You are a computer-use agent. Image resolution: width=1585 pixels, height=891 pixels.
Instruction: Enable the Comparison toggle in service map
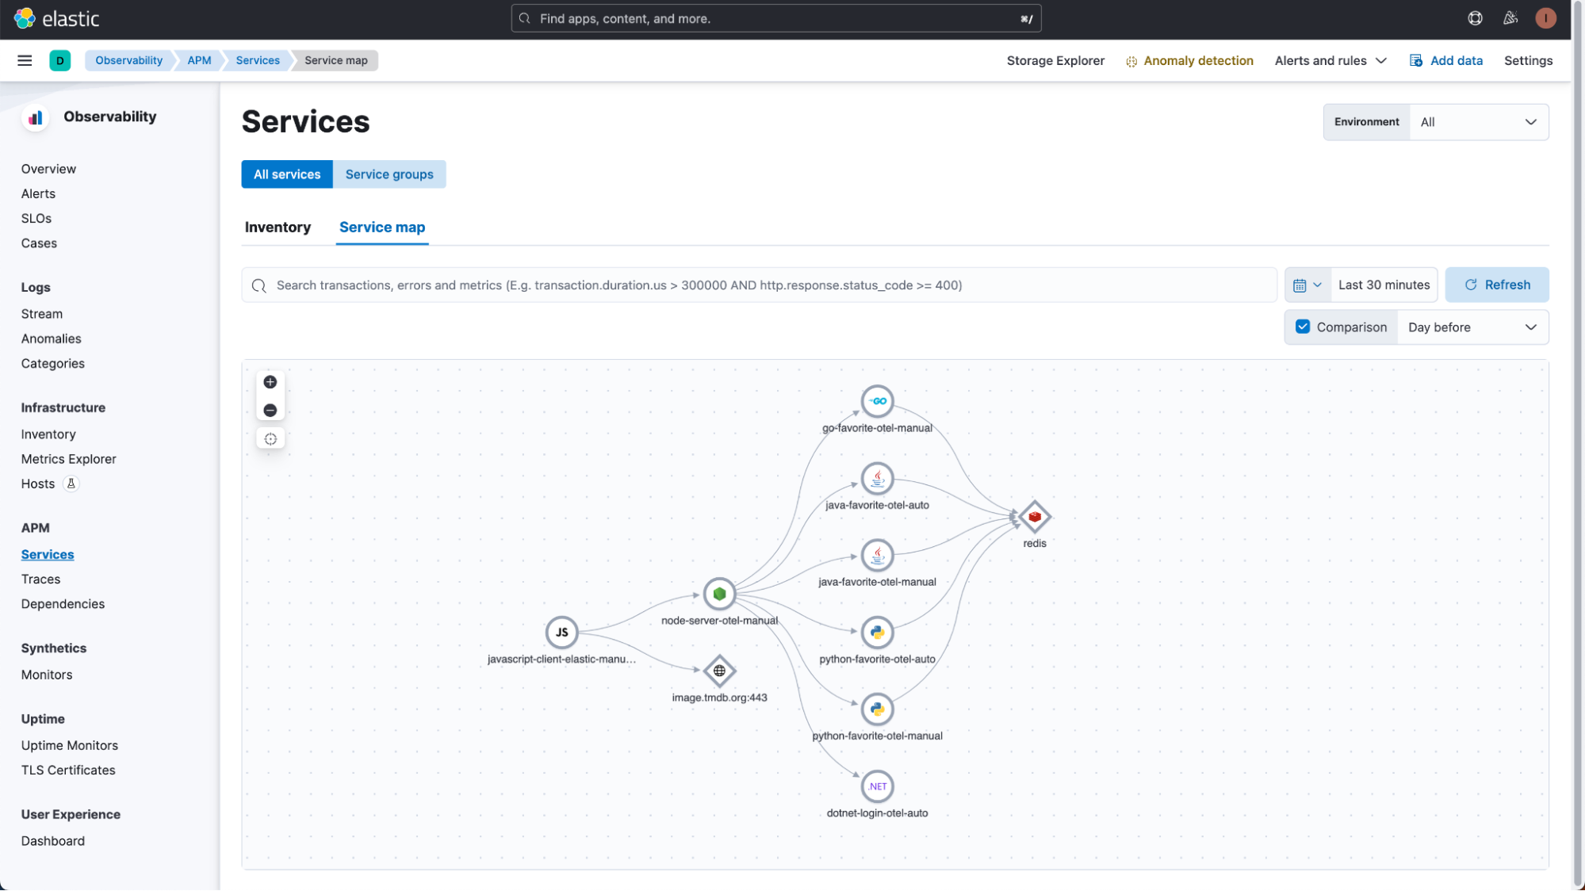(x=1302, y=327)
